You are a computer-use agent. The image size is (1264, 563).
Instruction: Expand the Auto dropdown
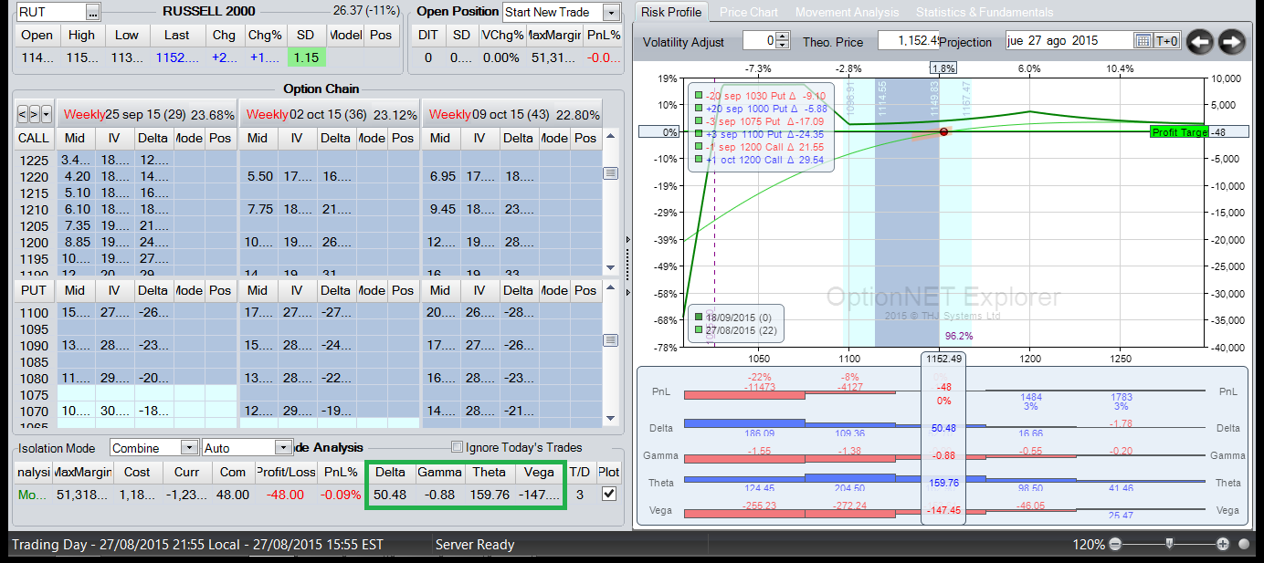click(282, 448)
